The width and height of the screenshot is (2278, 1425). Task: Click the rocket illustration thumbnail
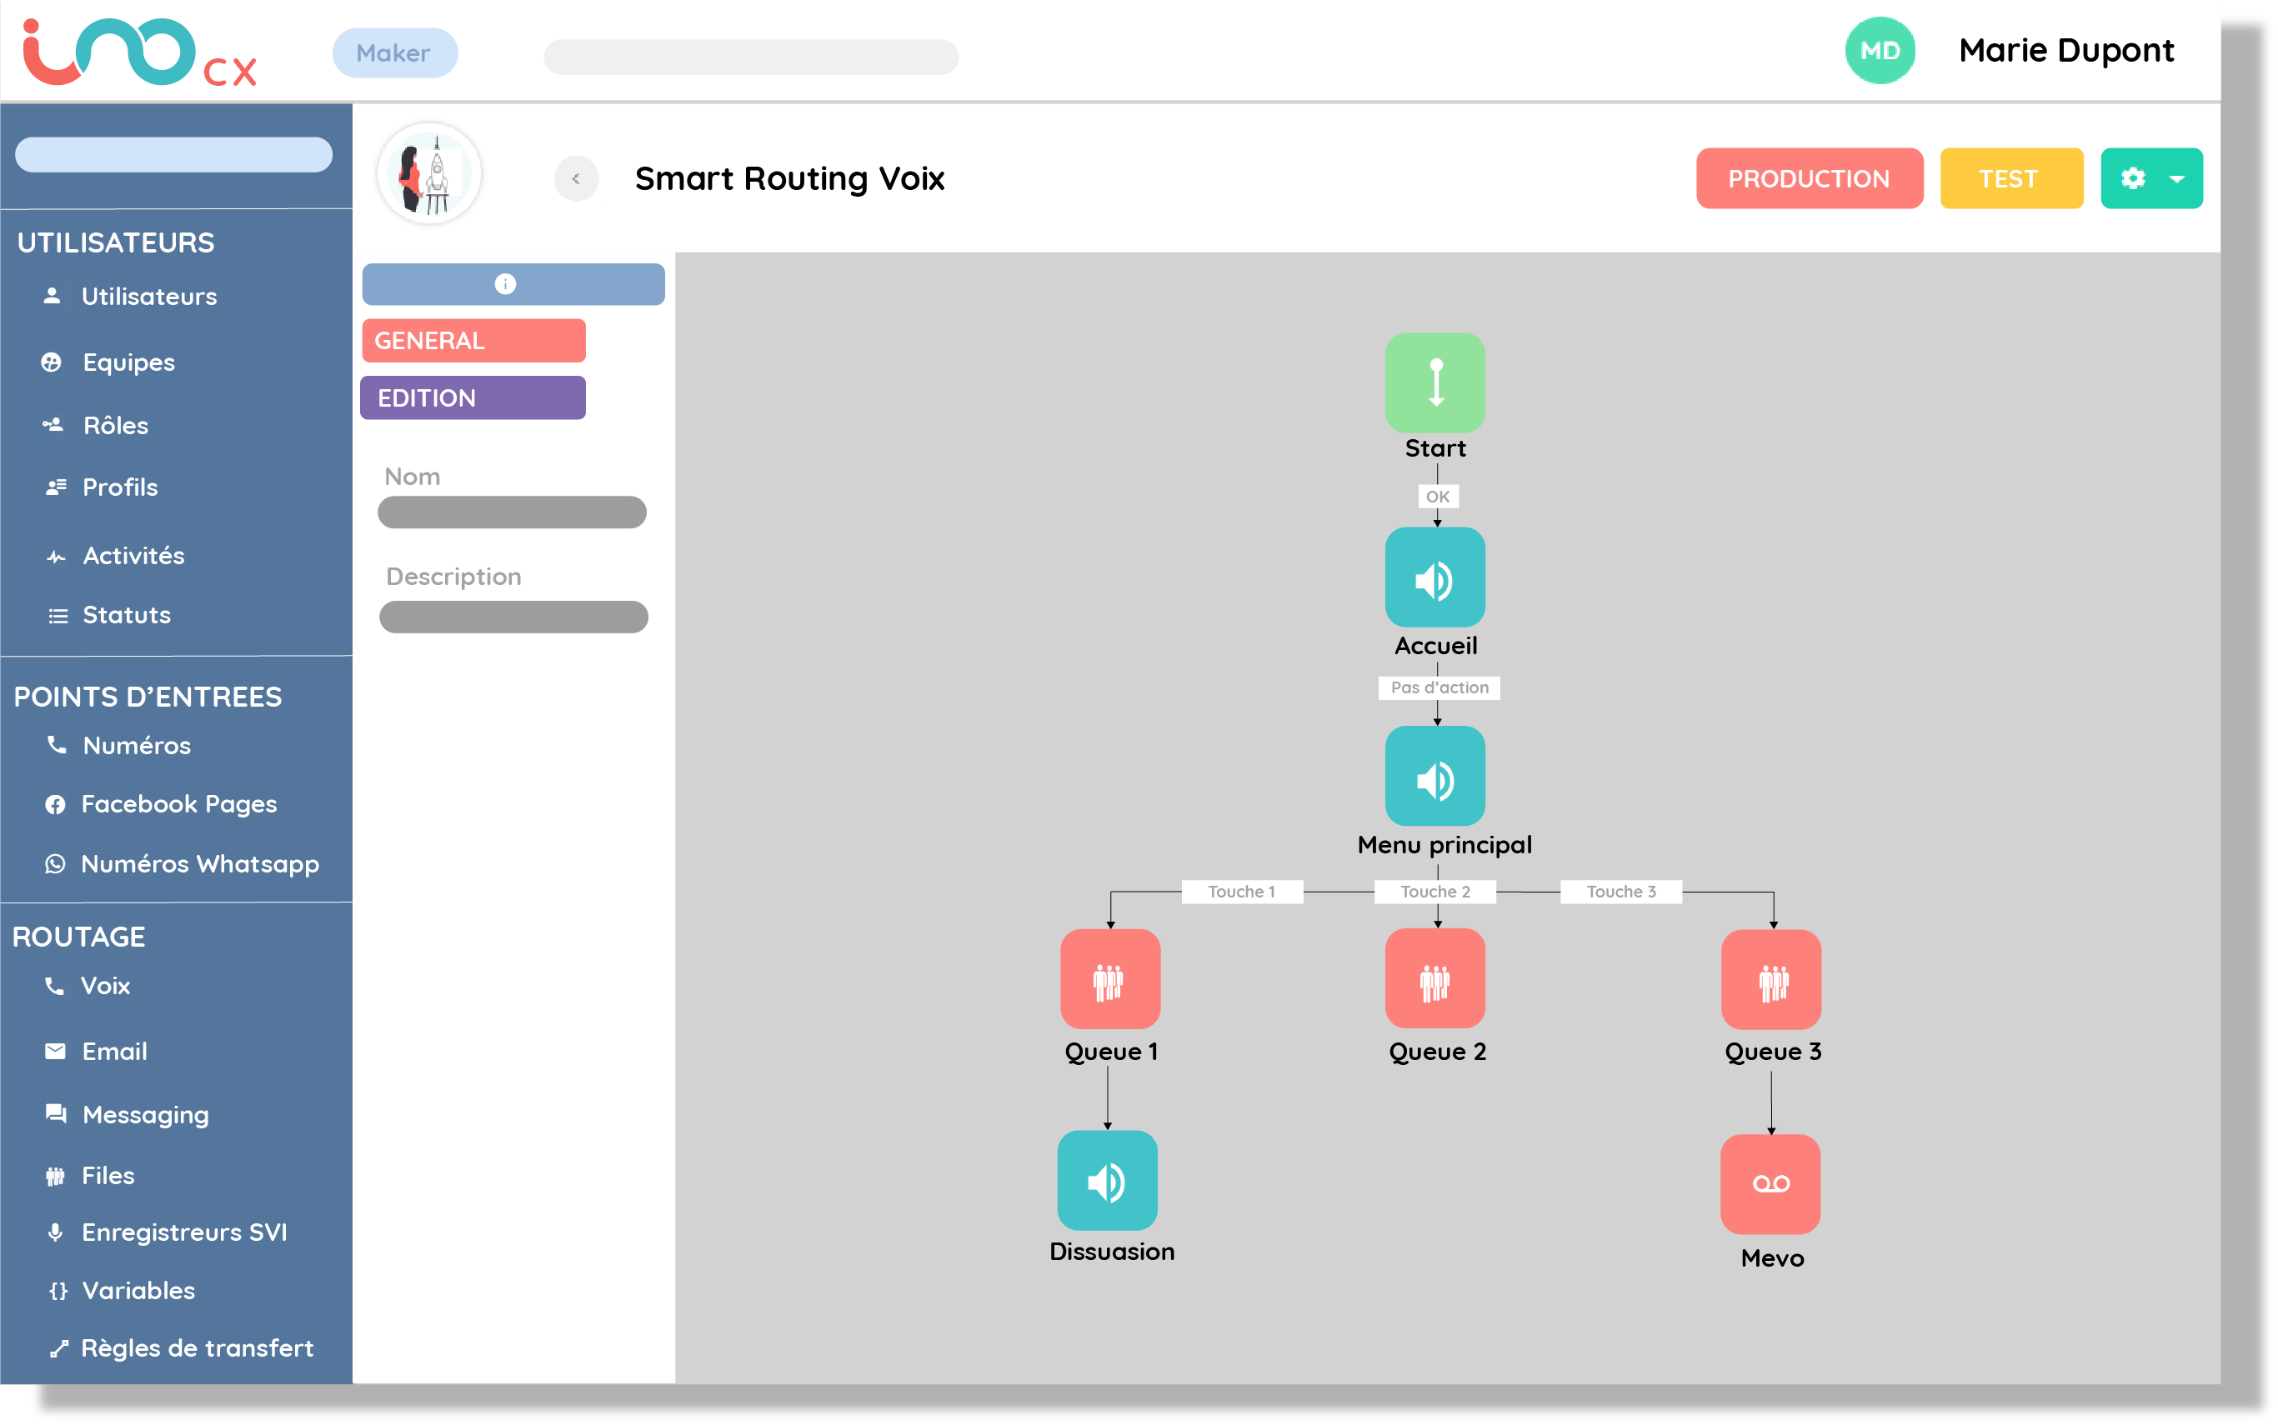click(430, 174)
